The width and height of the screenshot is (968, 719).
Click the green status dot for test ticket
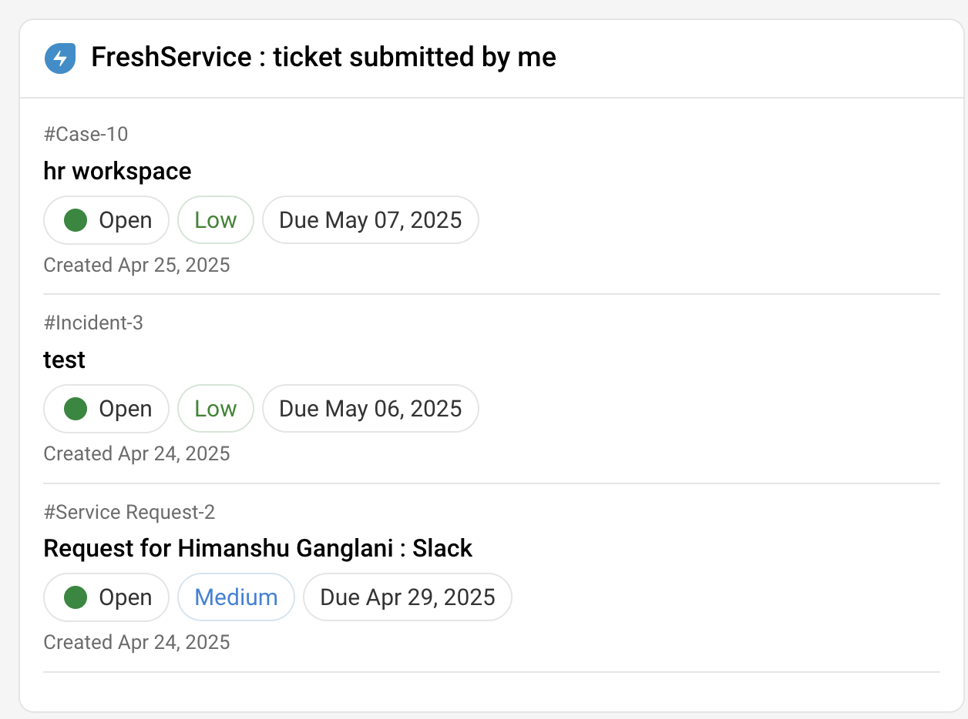(x=76, y=409)
